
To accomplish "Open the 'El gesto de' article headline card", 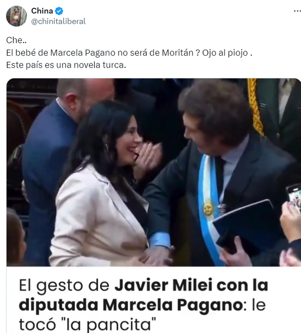I will click(153, 300).
